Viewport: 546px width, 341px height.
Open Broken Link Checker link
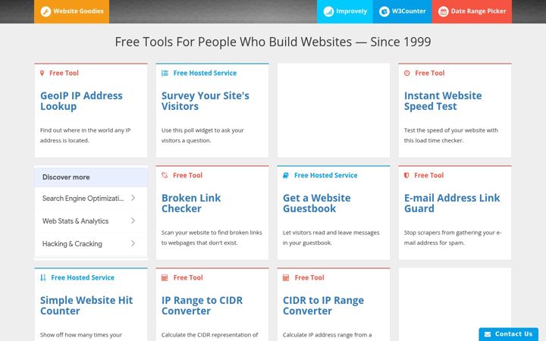[191, 203]
